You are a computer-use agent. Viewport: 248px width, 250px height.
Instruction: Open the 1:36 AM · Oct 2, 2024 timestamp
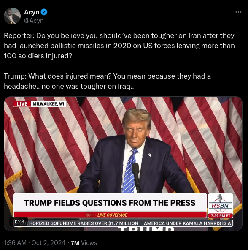click(x=35, y=243)
